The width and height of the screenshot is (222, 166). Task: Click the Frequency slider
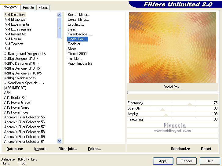173,103
